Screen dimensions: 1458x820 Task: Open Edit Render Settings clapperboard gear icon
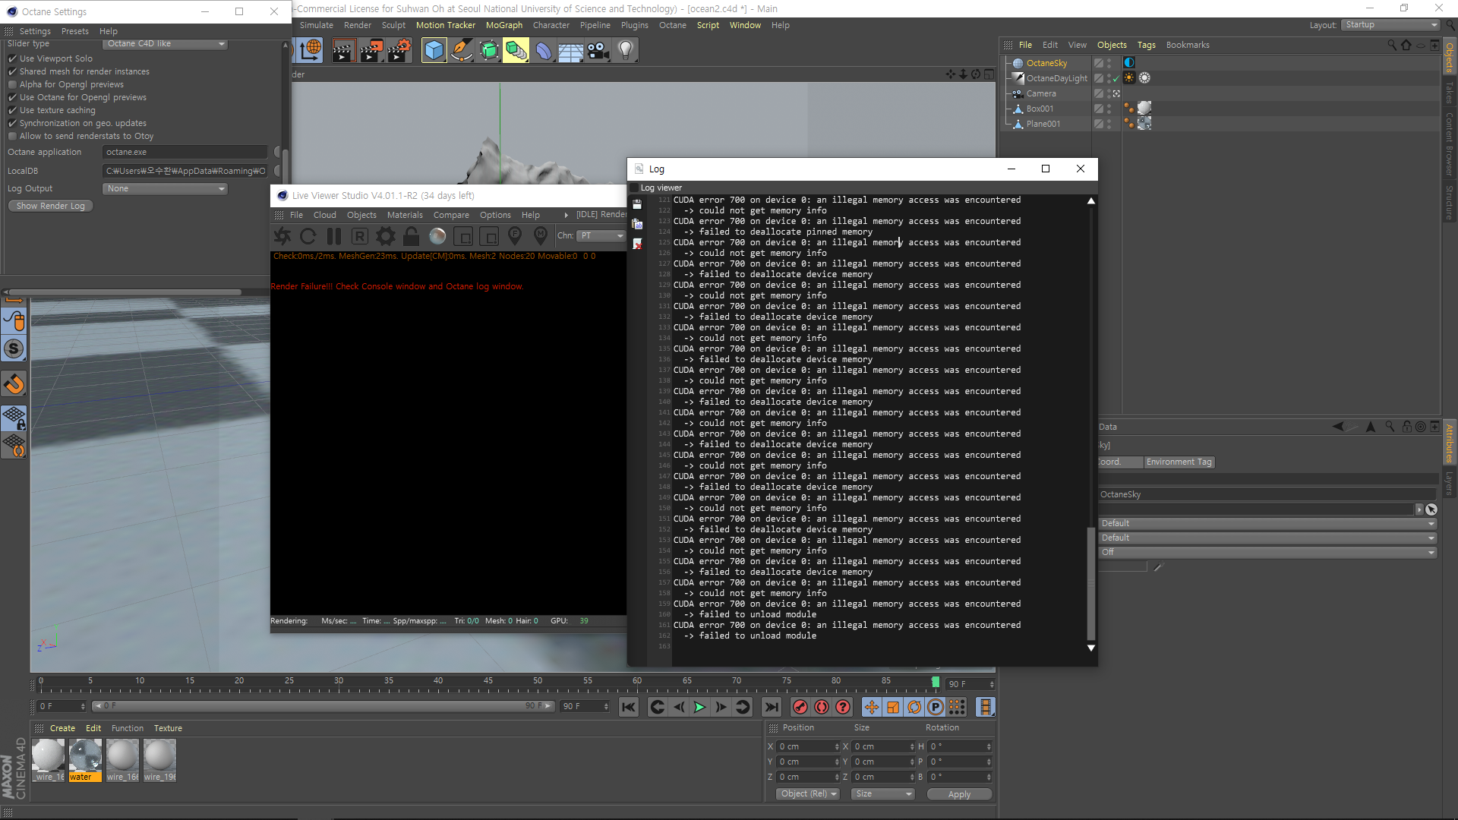click(x=399, y=51)
